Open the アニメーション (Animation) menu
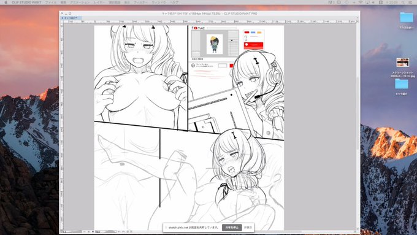Viewport: 417px width, 235px height. [x=80, y=2]
